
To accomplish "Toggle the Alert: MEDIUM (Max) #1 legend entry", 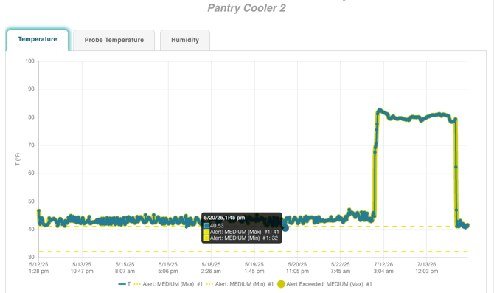I will (x=168, y=284).
